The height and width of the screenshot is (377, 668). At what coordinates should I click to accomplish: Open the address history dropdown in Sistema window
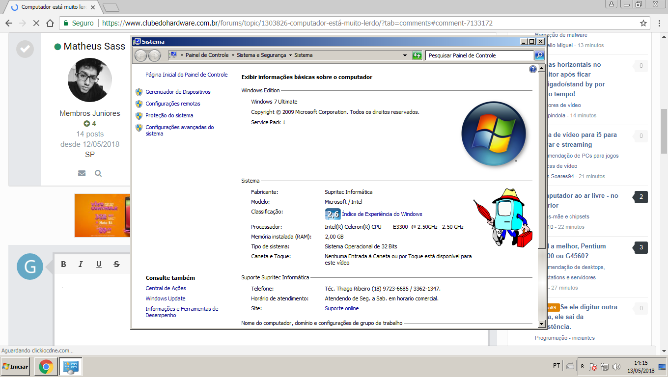click(405, 55)
